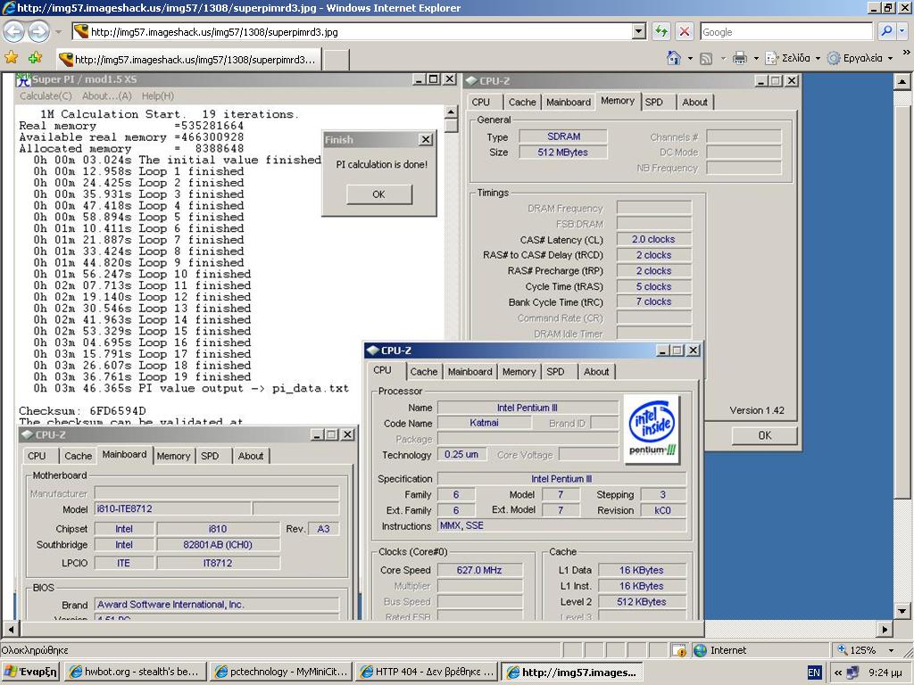The height and width of the screenshot is (685, 914).
Task: Expand the address bar history dropdown
Action: pos(639,31)
